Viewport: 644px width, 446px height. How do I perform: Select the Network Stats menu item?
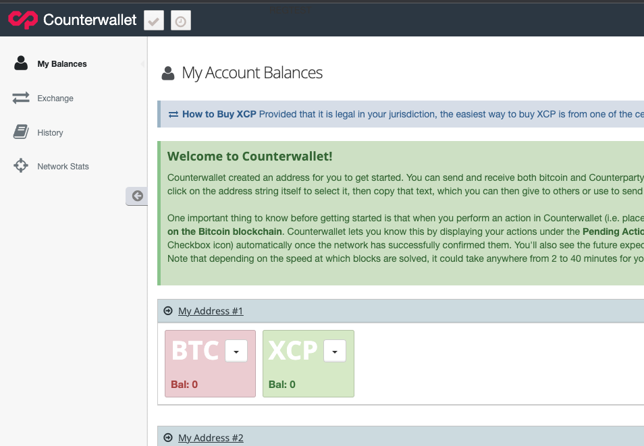[63, 167]
